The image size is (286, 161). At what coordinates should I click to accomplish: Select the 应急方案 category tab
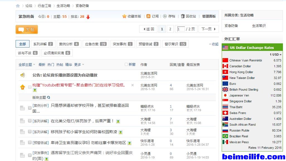95,44
